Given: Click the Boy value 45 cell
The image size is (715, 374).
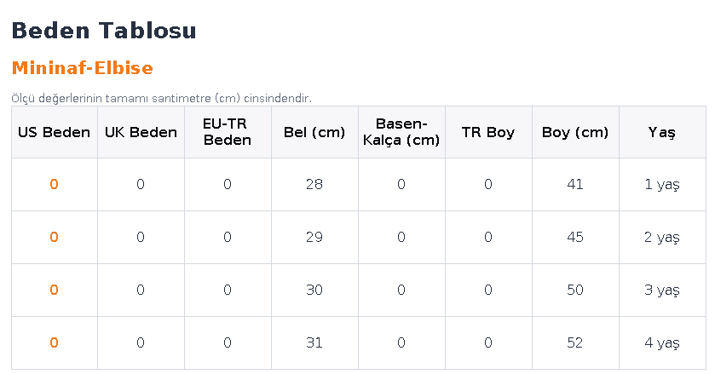Looking at the screenshot, I should (575, 237).
